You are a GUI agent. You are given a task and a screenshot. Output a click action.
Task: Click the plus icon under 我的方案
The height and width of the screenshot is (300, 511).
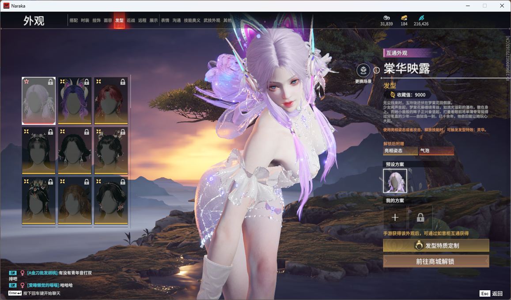(395, 217)
